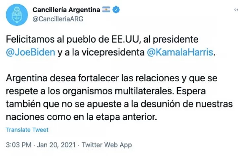The image size is (238, 156).
Task: Click the paragraph starting 'Argentina desea fortalecer'
Action: [119, 97]
